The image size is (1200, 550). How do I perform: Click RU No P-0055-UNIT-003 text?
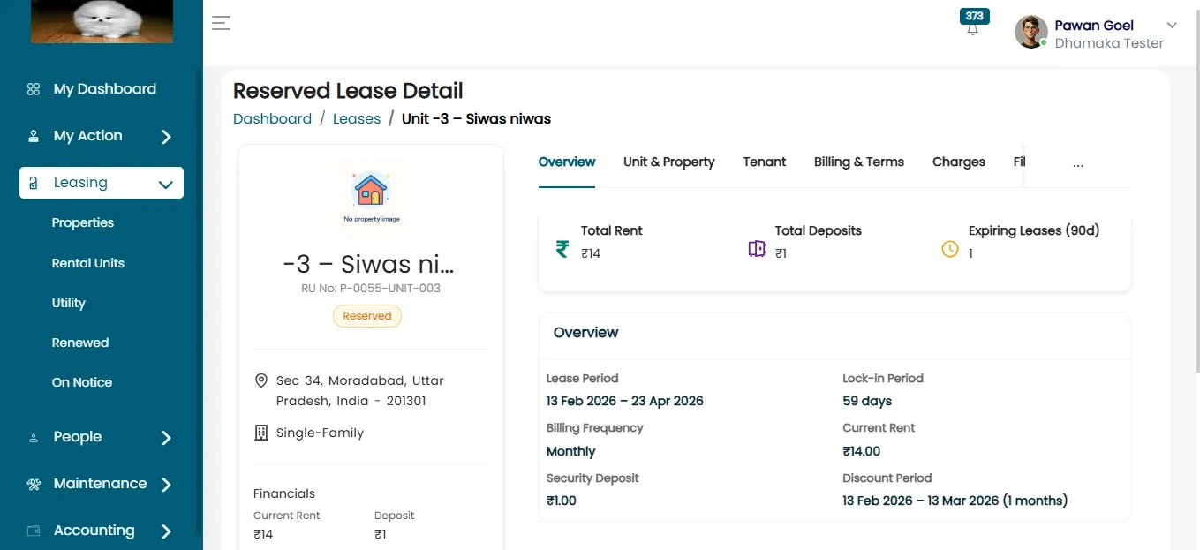coord(371,289)
